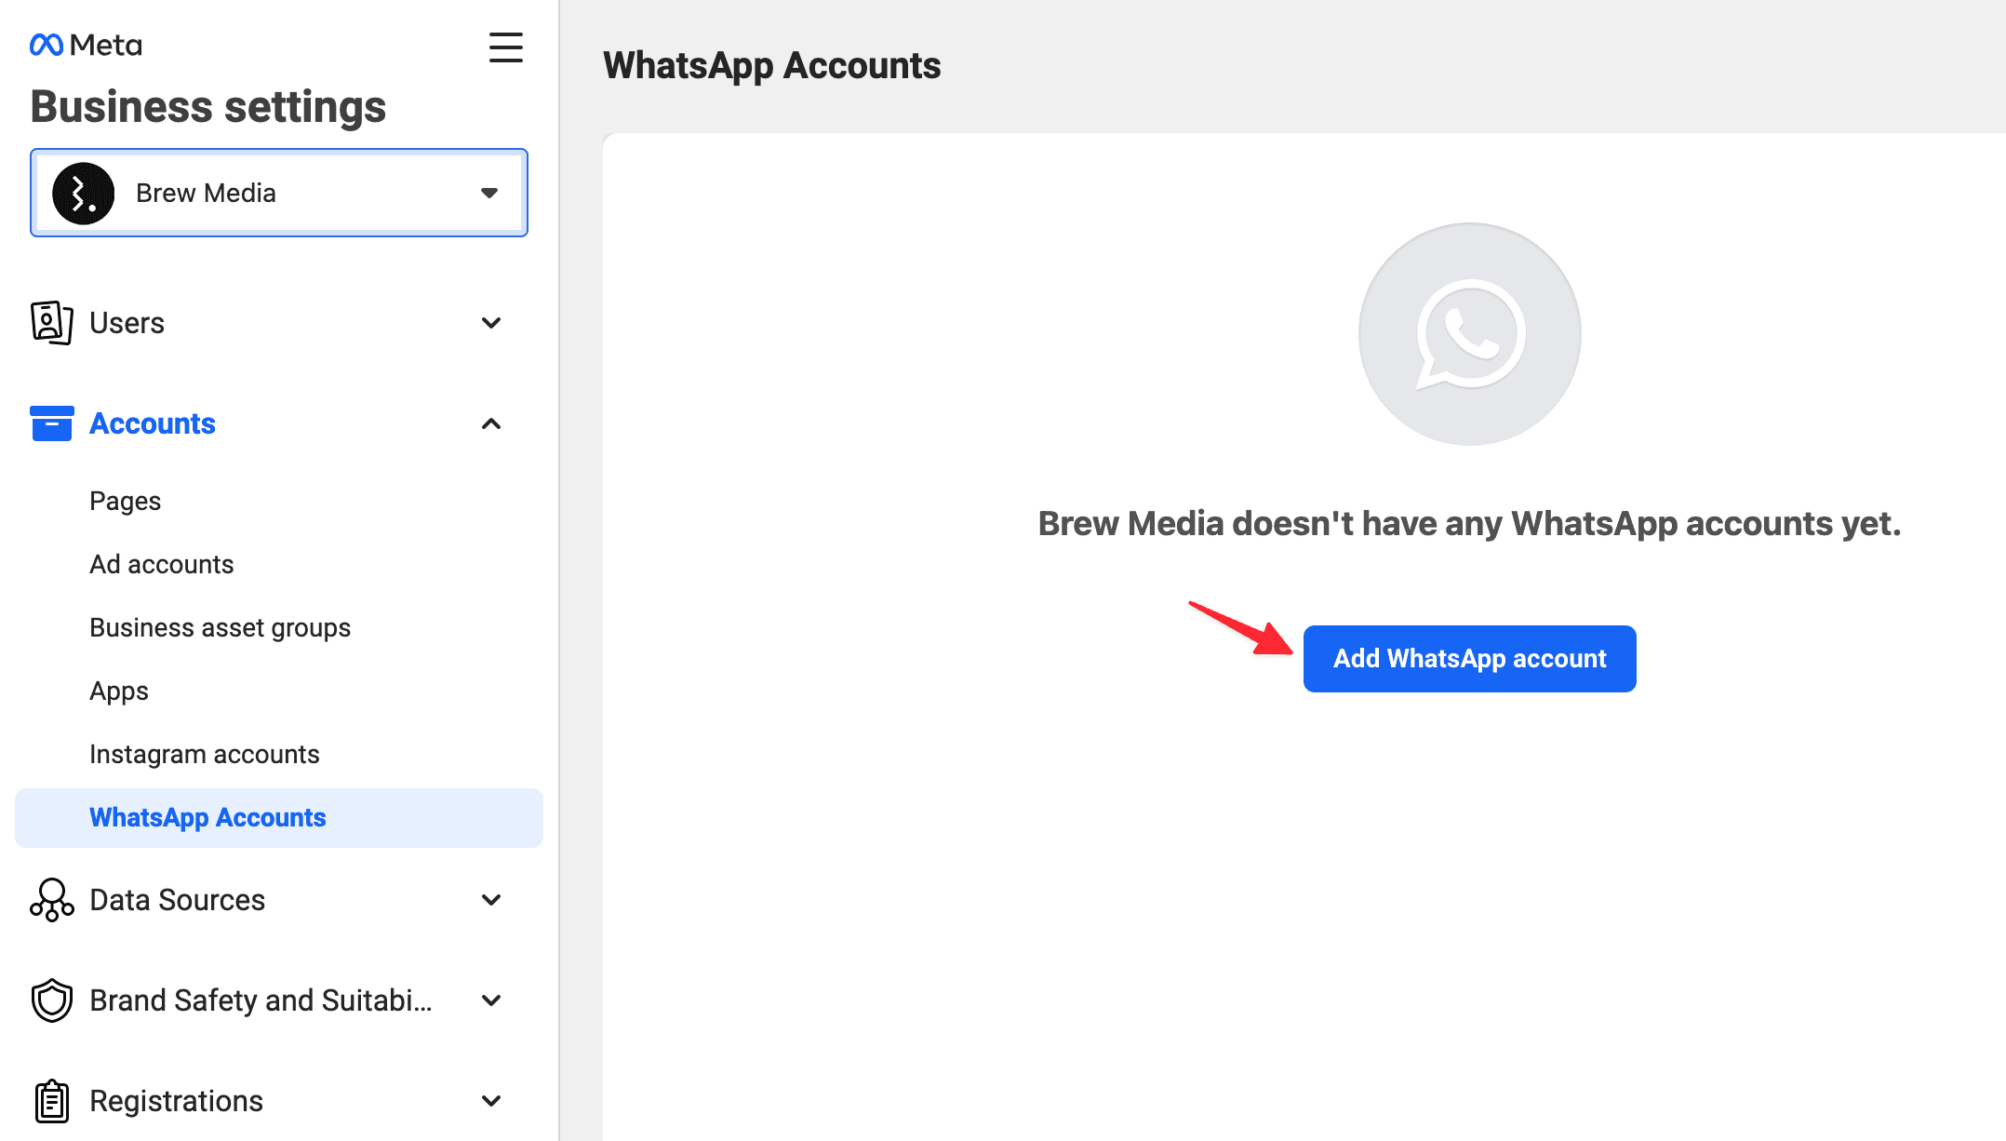Click the Brand Safety shield icon
Image resolution: width=2006 pixels, height=1141 pixels.
click(x=51, y=1000)
